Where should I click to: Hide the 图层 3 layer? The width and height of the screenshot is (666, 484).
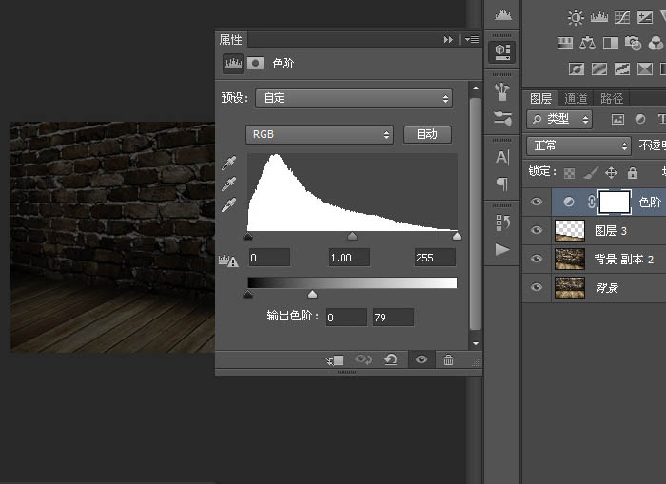point(538,230)
